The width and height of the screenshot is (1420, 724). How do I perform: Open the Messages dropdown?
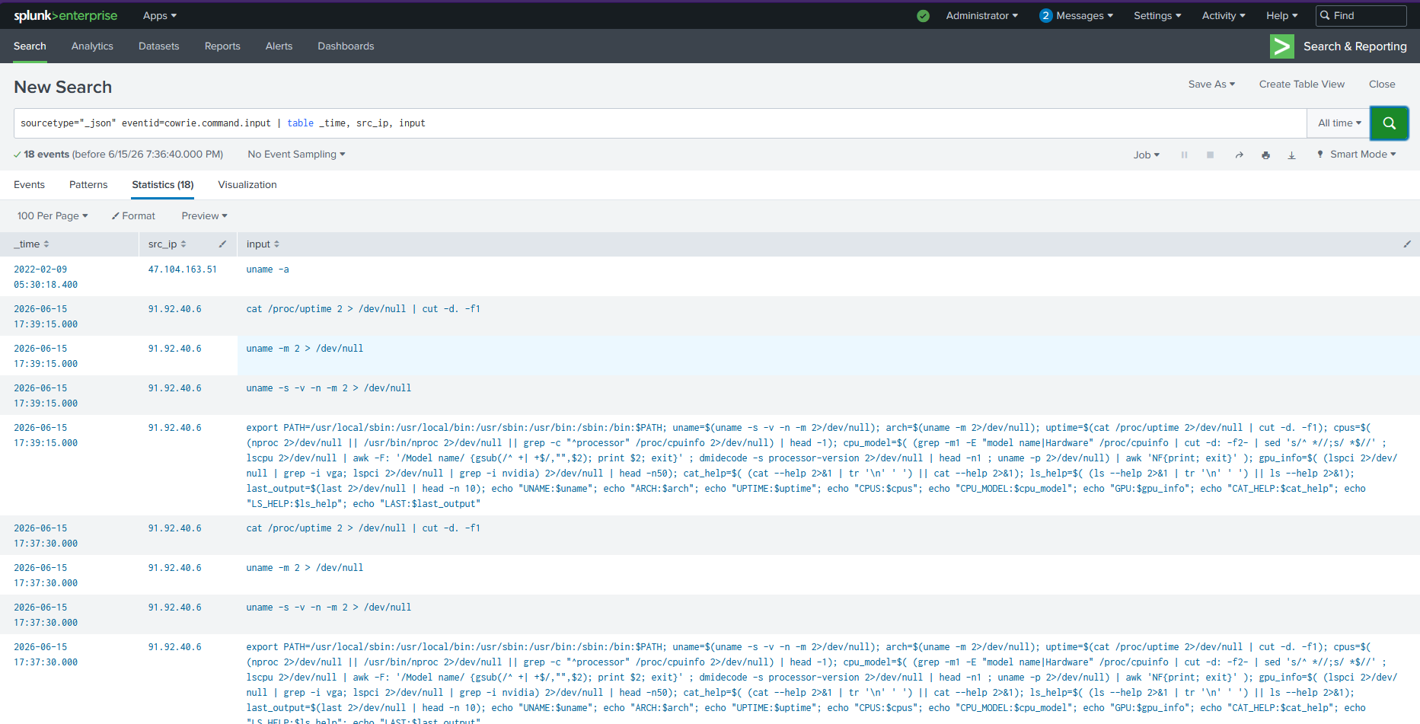click(x=1084, y=16)
